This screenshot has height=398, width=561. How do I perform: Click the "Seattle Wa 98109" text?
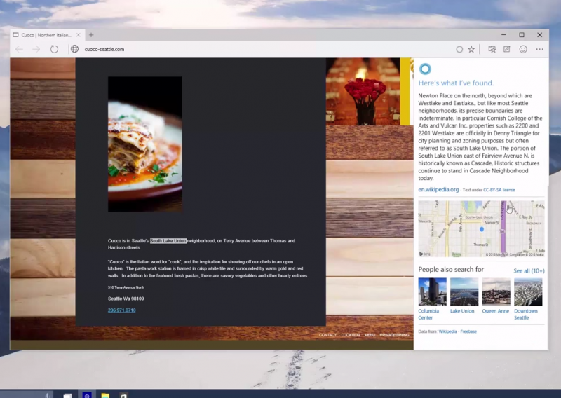click(126, 298)
